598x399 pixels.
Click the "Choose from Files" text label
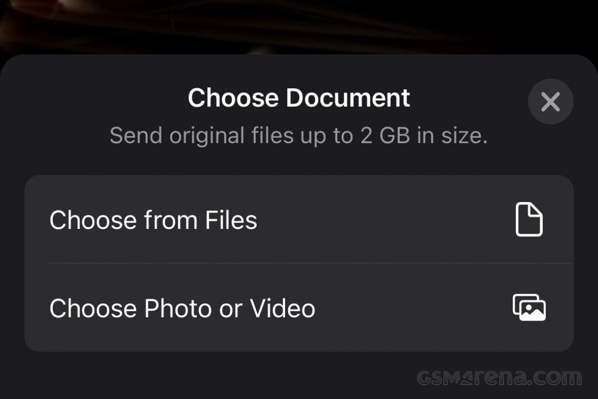tap(153, 220)
